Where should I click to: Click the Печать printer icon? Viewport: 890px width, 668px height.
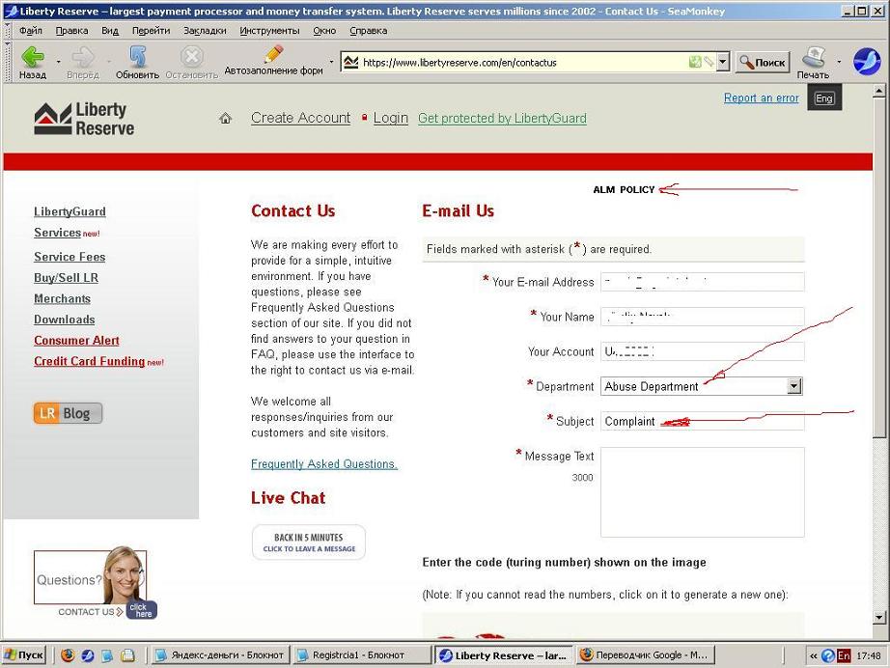click(x=813, y=57)
